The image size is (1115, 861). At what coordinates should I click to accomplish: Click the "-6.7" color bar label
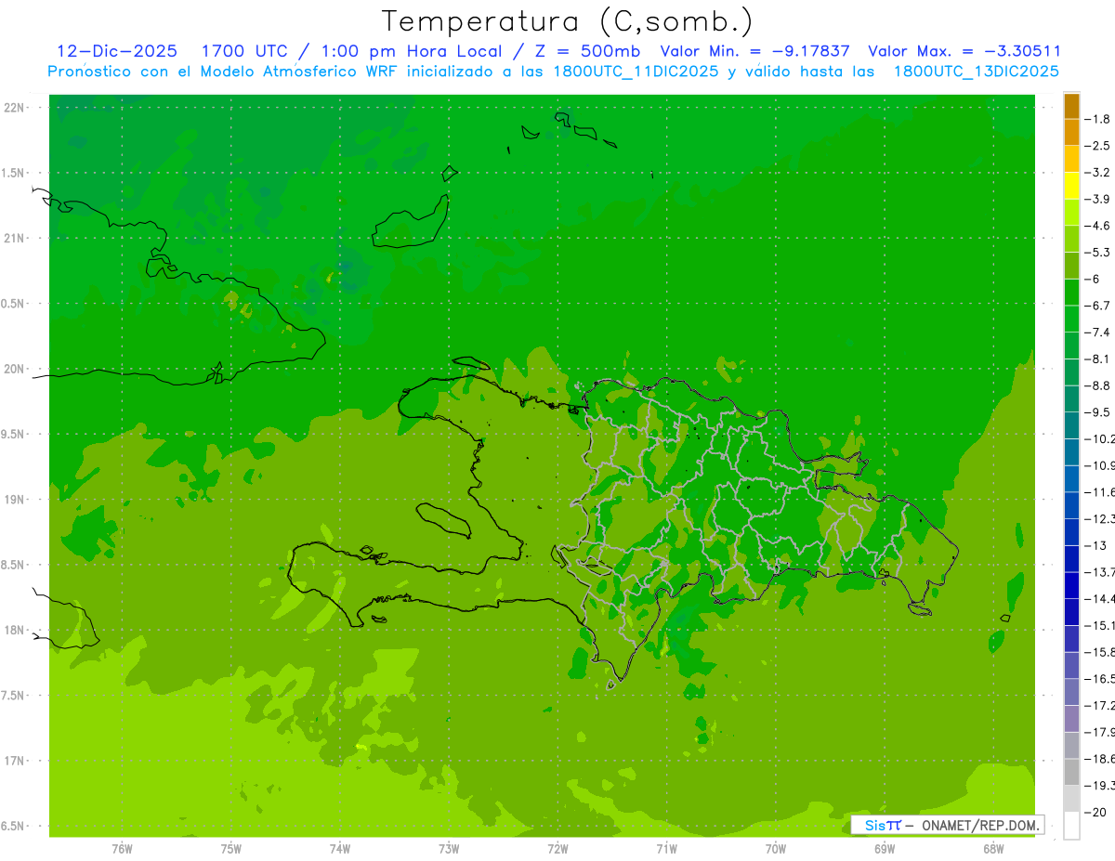tap(1097, 306)
